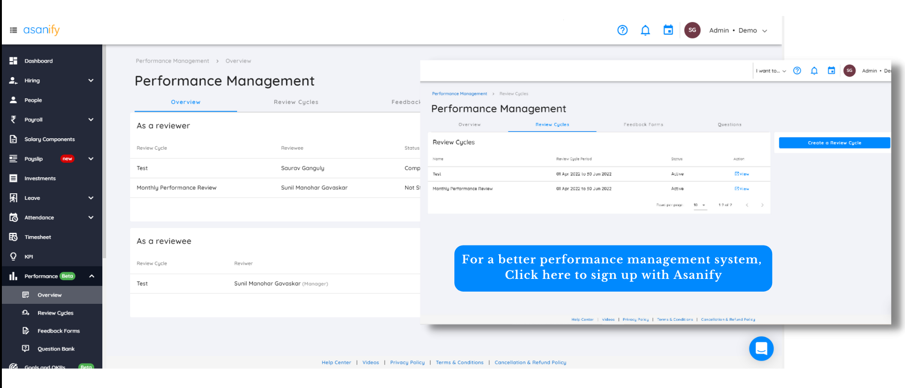Click the sign up with Asanify banner
The height and width of the screenshot is (388, 905).
point(613,268)
